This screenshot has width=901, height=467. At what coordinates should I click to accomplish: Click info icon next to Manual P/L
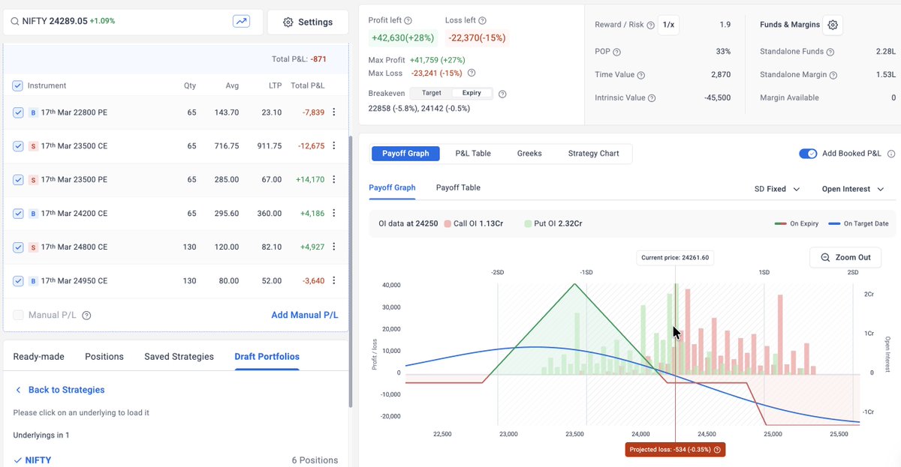(86, 316)
